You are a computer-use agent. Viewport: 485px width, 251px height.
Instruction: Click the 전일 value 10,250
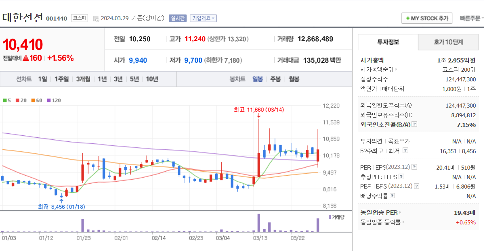pyautogui.click(x=140, y=39)
